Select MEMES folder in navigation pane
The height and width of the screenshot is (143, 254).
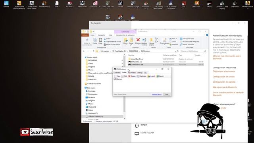tap(91, 76)
